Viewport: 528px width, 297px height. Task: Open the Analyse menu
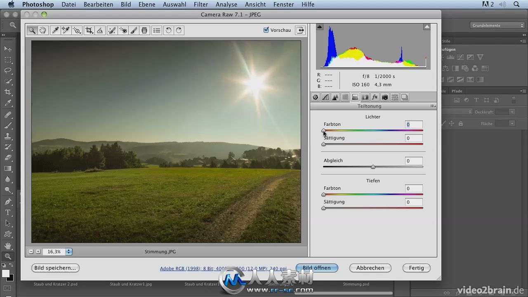(x=226, y=5)
